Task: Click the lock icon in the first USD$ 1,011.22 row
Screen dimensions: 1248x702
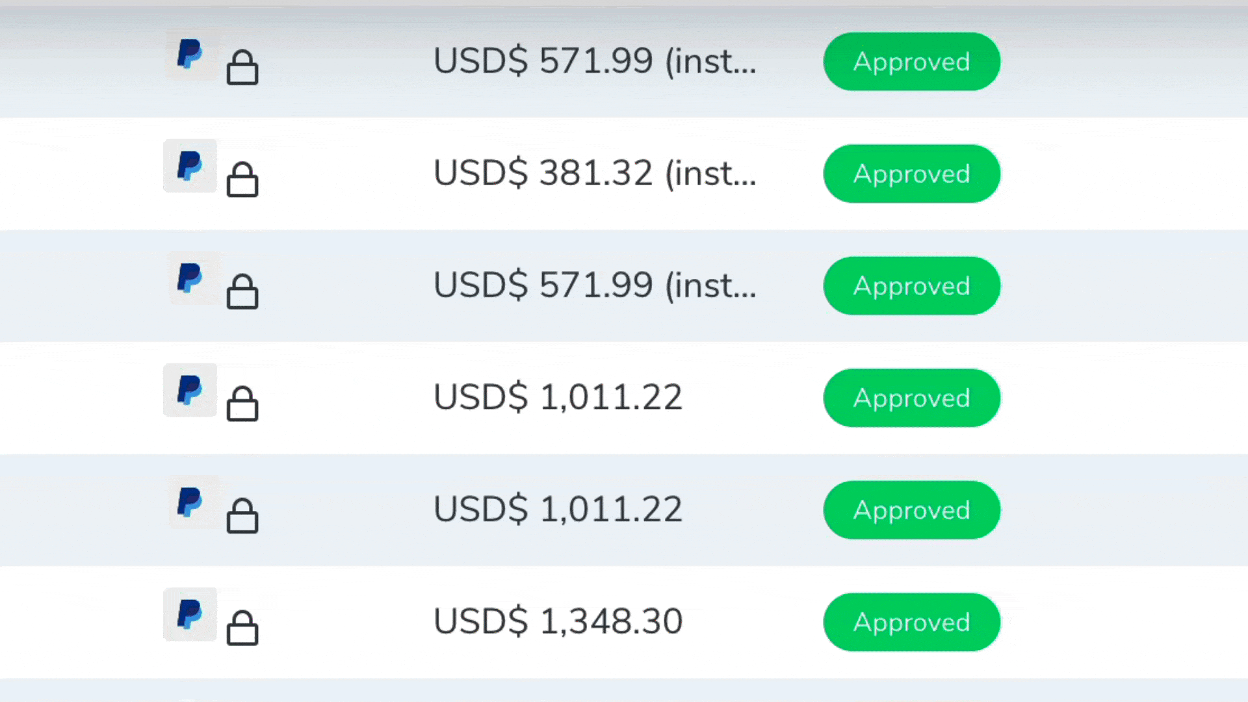Action: [x=242, y=404]
